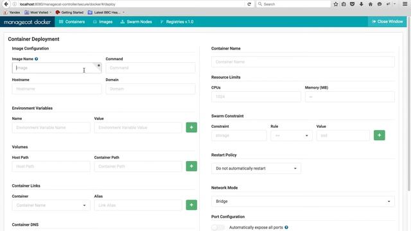Click the Image Name help icon
This screenshot has height=231, width=411.
coord(37,59)
